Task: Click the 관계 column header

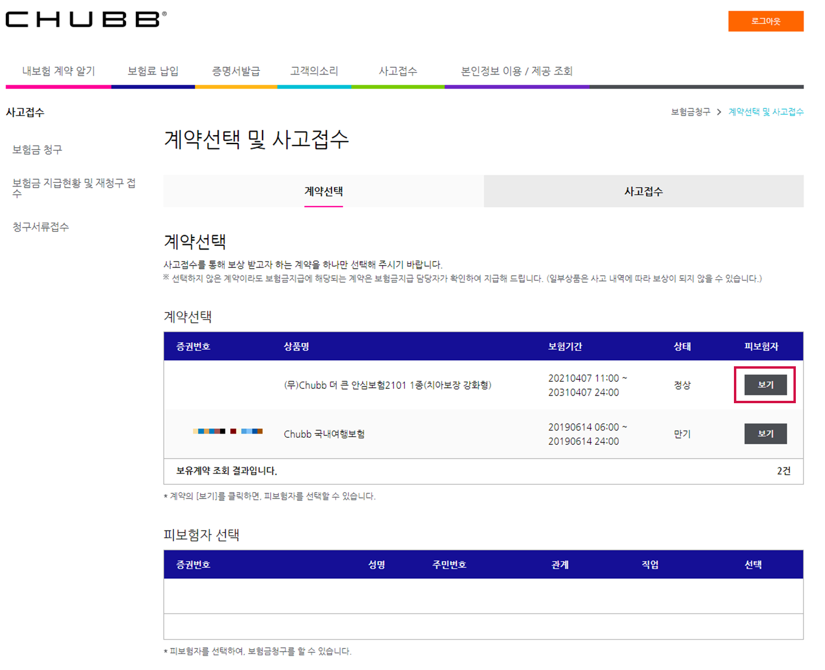Action: click(x=560, y=565)
